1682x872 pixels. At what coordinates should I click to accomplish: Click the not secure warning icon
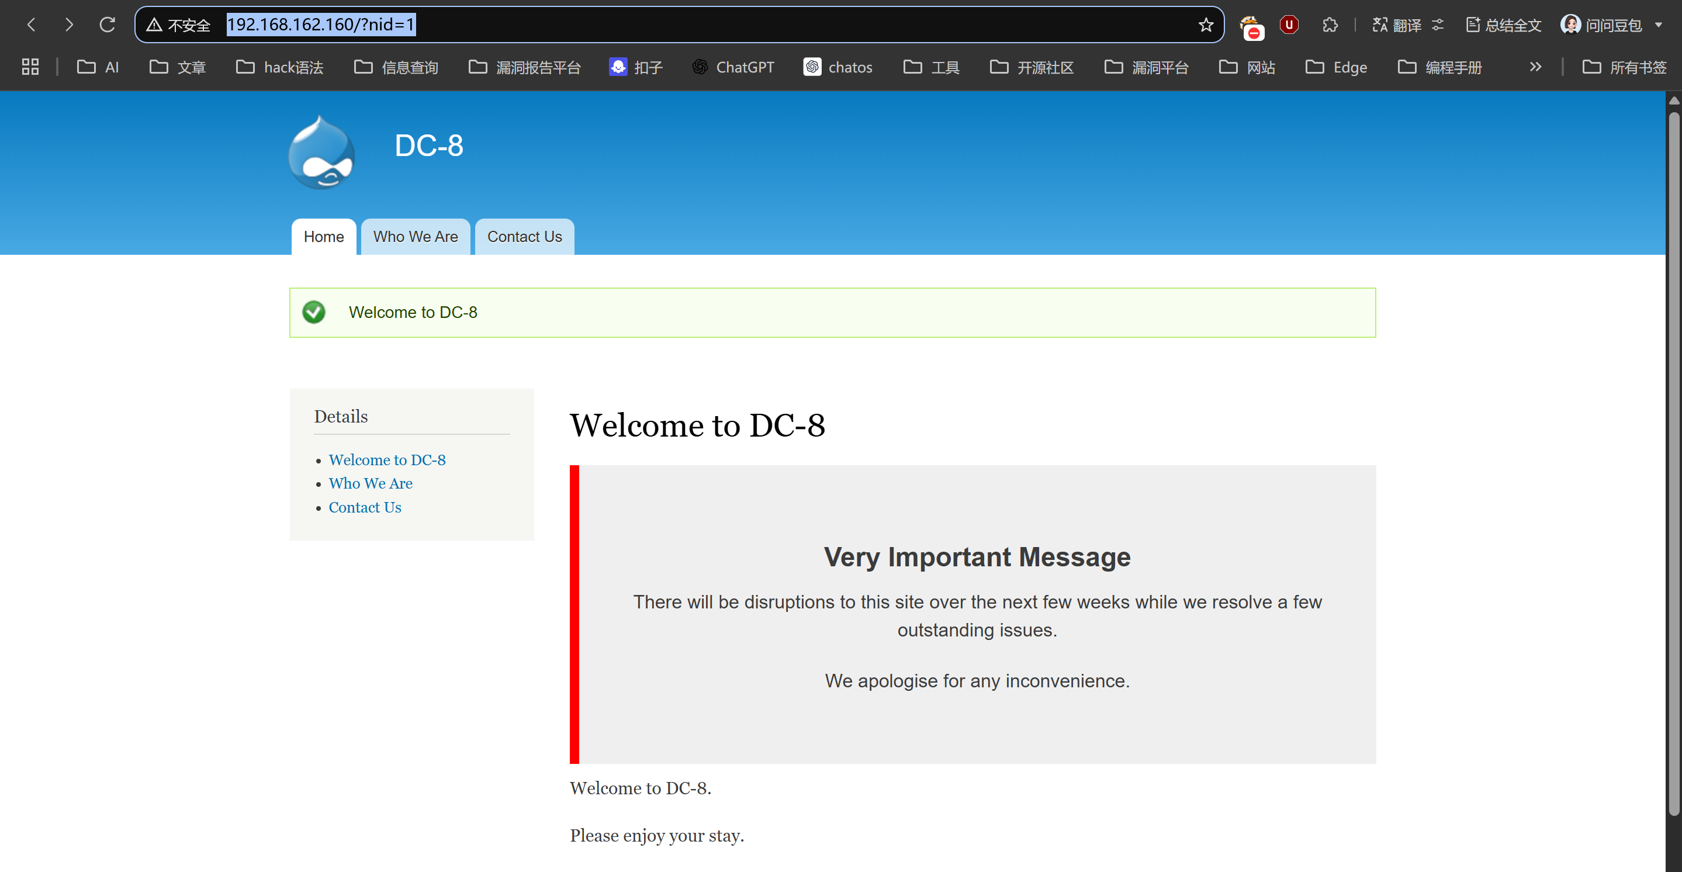(x=154, y=25)
